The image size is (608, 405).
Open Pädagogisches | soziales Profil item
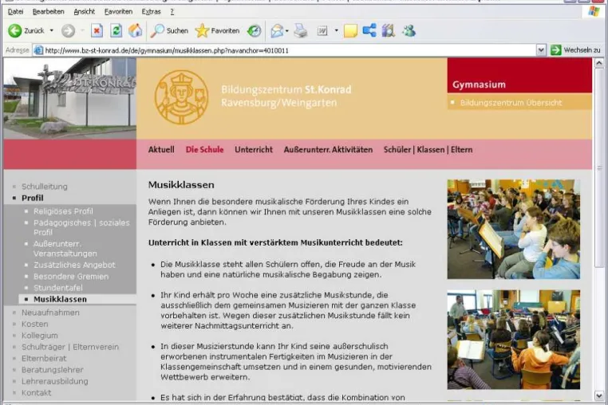[x=81, y=227]
